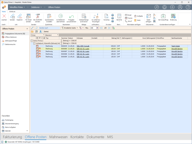Switch to the Attribute ribbon tab

pyautogui.click(x=12, y=12)
